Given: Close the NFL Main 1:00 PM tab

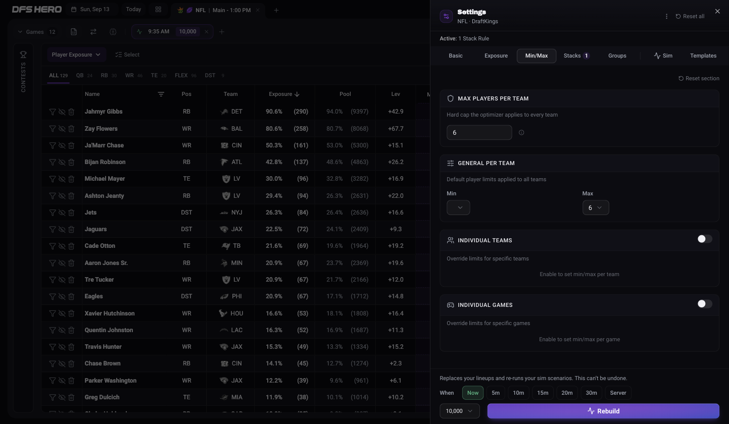Looking at the screenshot, I should pos(257,10).
